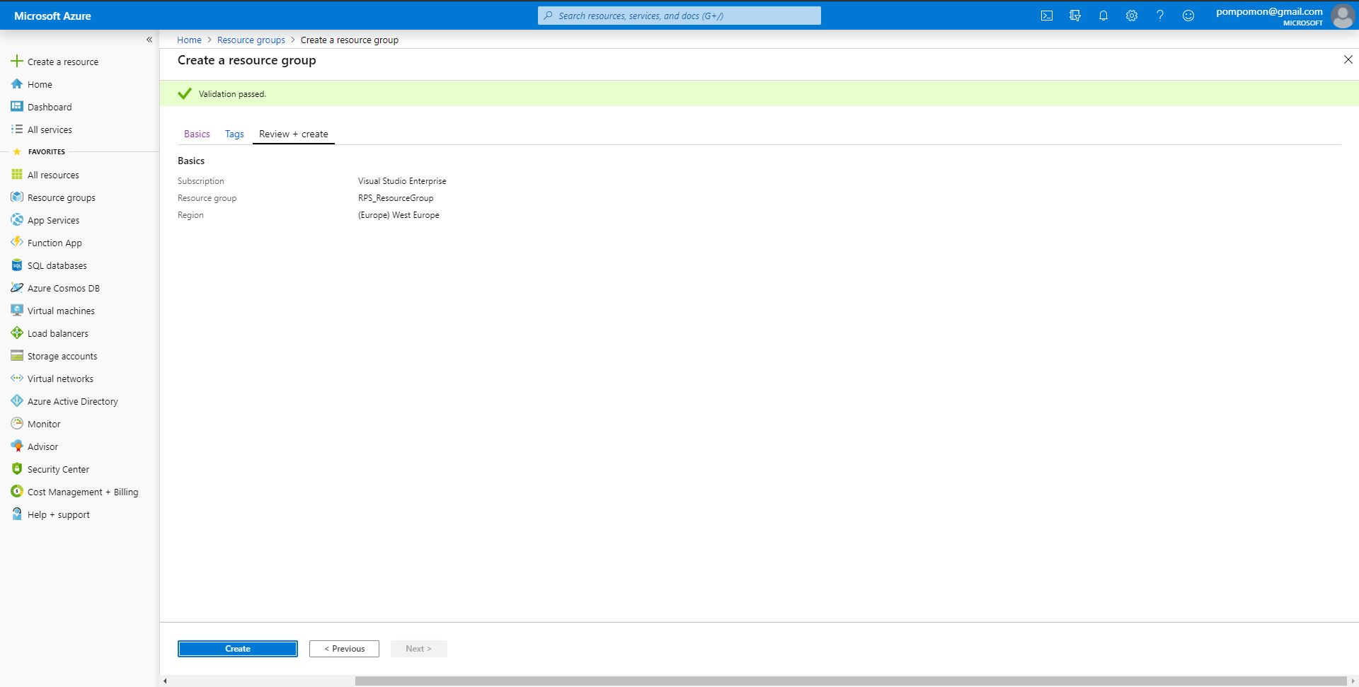Click the SQL databases icon

(17, 265)
